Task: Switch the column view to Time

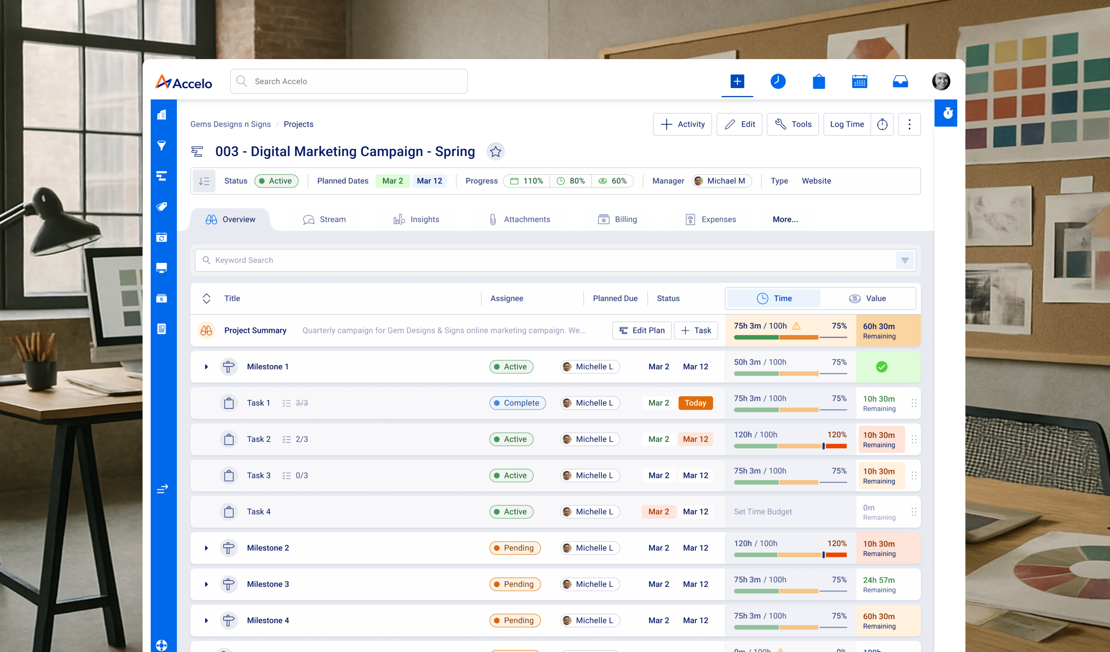Action: 774,298
